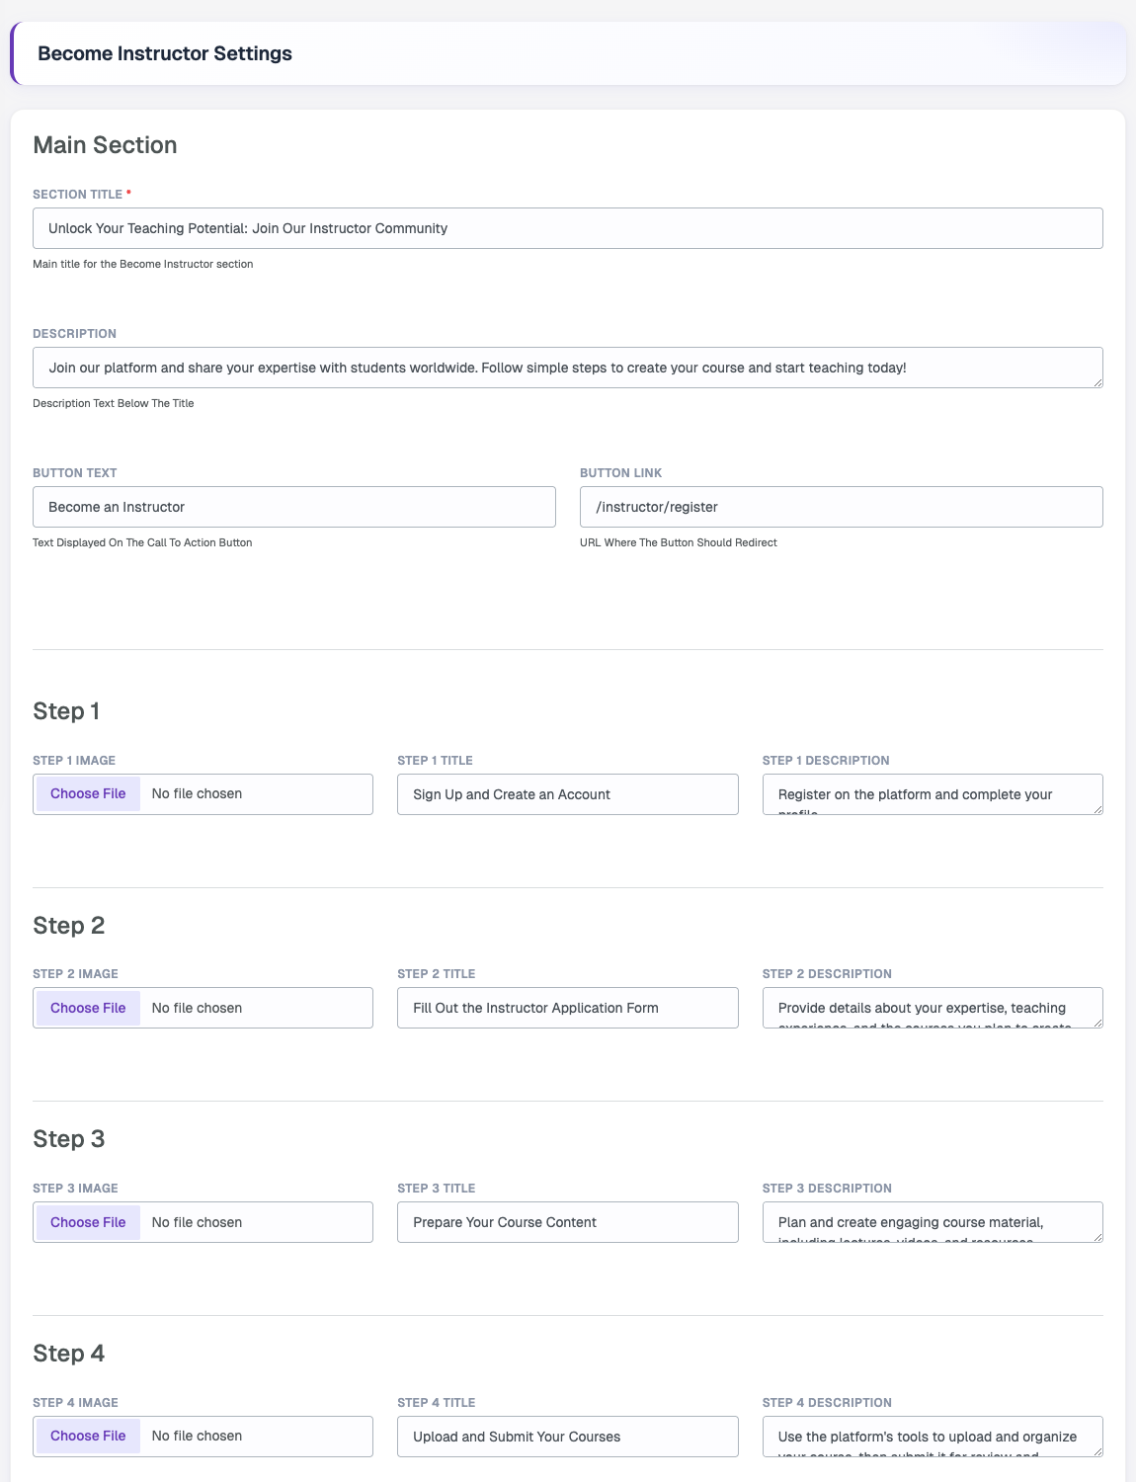
Task: Focus the "Prepare Your Course Content" title input
Action: point(568,1222)
